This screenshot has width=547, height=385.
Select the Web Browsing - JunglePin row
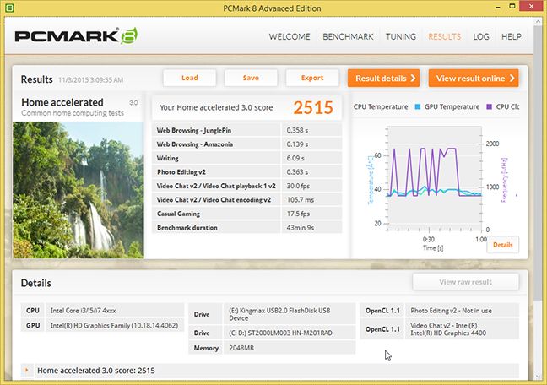(x=247, y=130)
